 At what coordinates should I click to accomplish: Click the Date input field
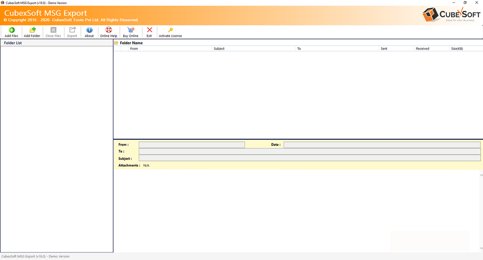point(382,145)
